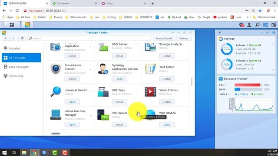The width and height of the screenshot is (278, 156).
Task: Click the Universal Search package icon
Action: 56,91
